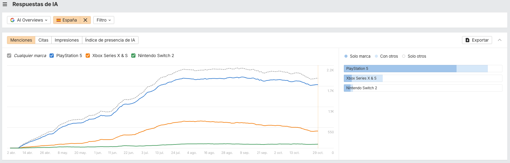This screenshot has height=163, width=510.
Task: Toggle the Cualquier marca checkbox
Action: [x=9, y=56]
